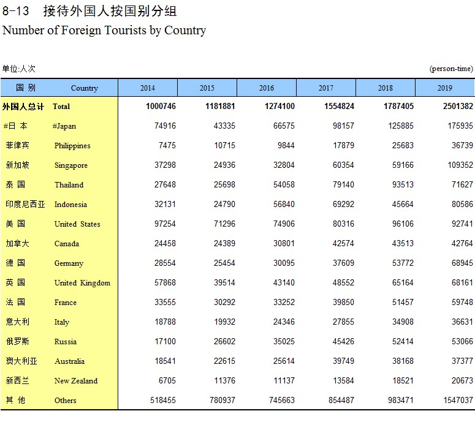Click Singapore 2017 value 60354

(343, 165)
